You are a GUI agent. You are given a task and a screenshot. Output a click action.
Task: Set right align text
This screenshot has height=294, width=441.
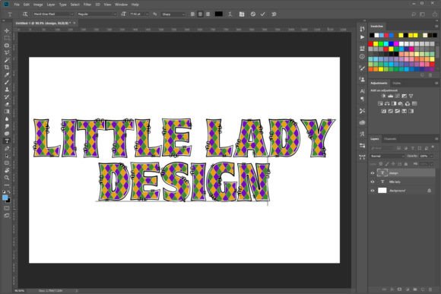click(x=208, y=14)
